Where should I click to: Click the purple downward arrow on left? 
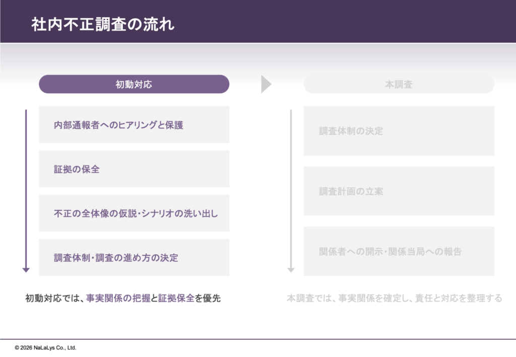(x=26, y=191)
